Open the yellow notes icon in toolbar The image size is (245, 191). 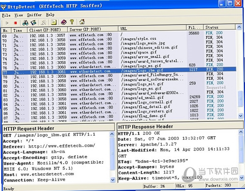[53, 22]
